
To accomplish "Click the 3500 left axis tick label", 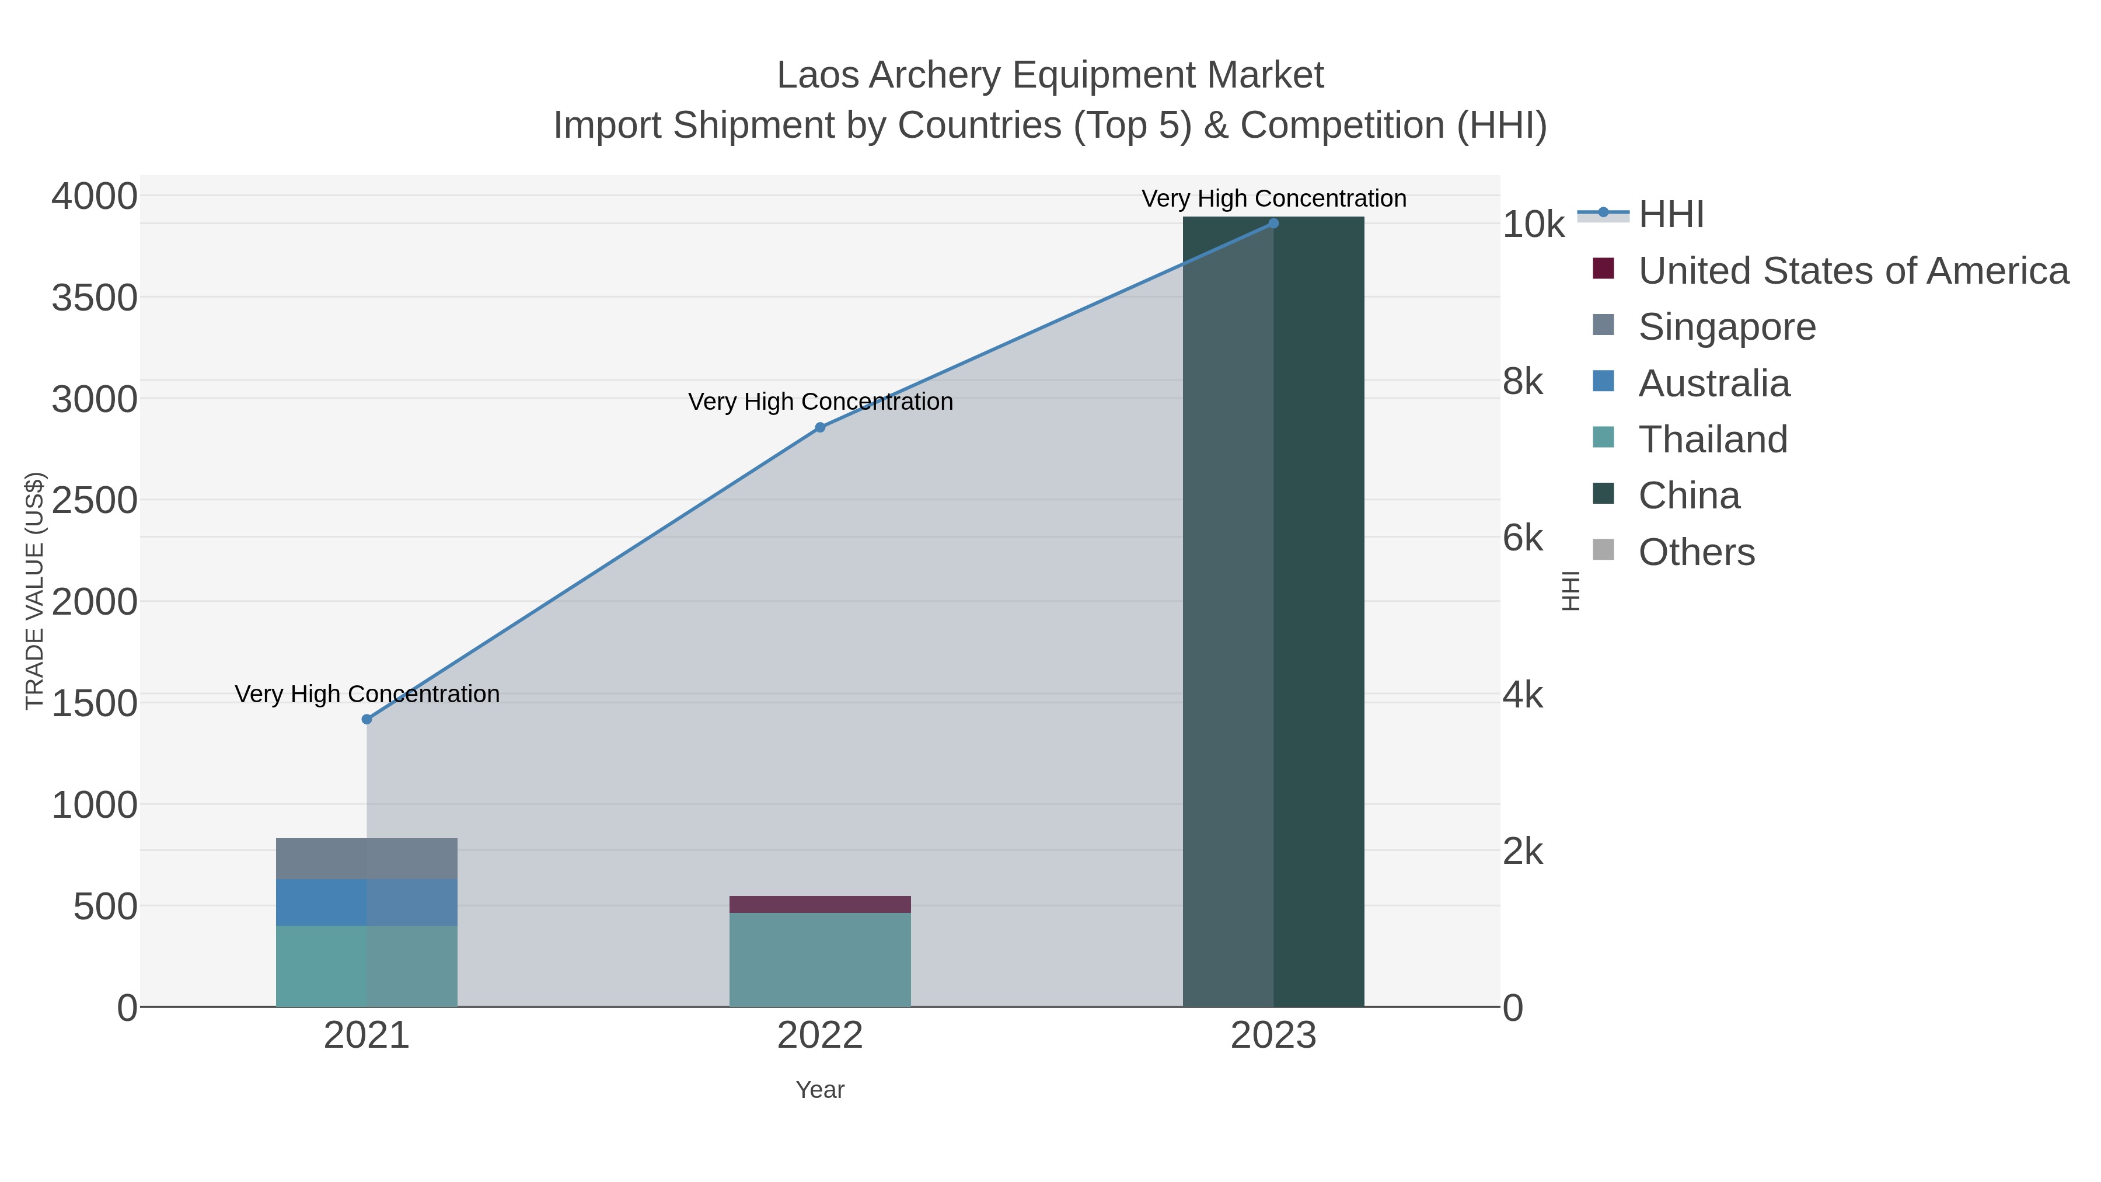I will 95,298.
